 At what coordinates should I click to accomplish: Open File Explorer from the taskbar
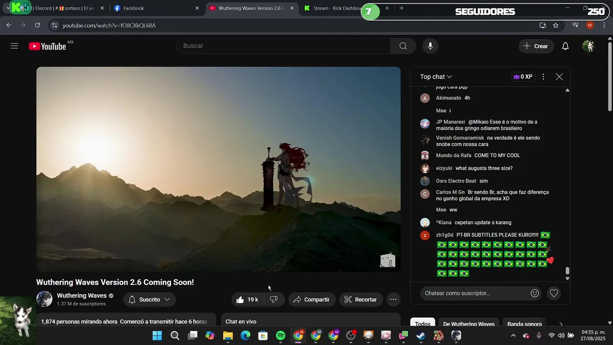click(227, 335)
